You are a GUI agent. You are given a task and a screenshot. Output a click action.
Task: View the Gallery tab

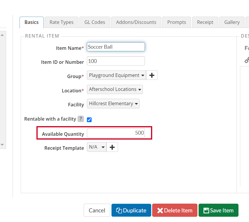[232, 22]
